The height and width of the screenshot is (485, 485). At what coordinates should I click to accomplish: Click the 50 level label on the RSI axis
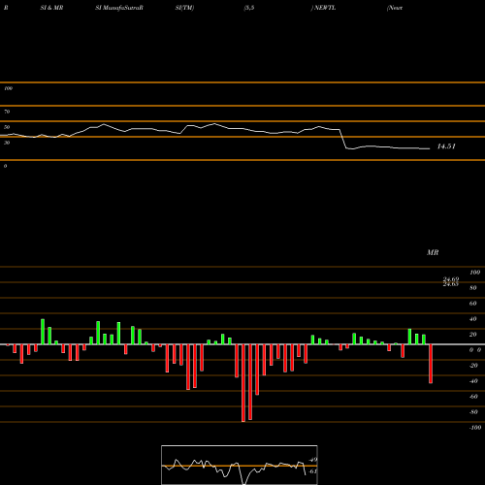pos(7,127)
